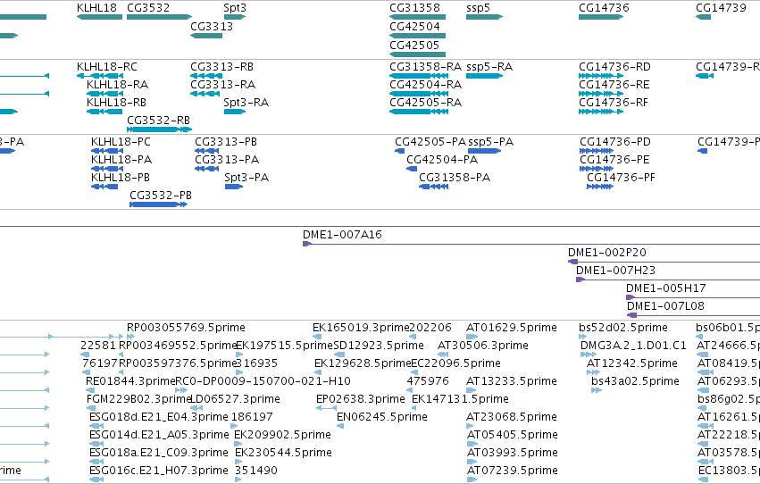Click protein ssp5-PA

485,151
